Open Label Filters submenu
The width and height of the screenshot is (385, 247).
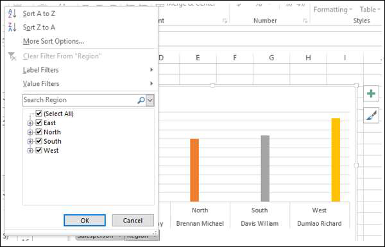(88, 70)
